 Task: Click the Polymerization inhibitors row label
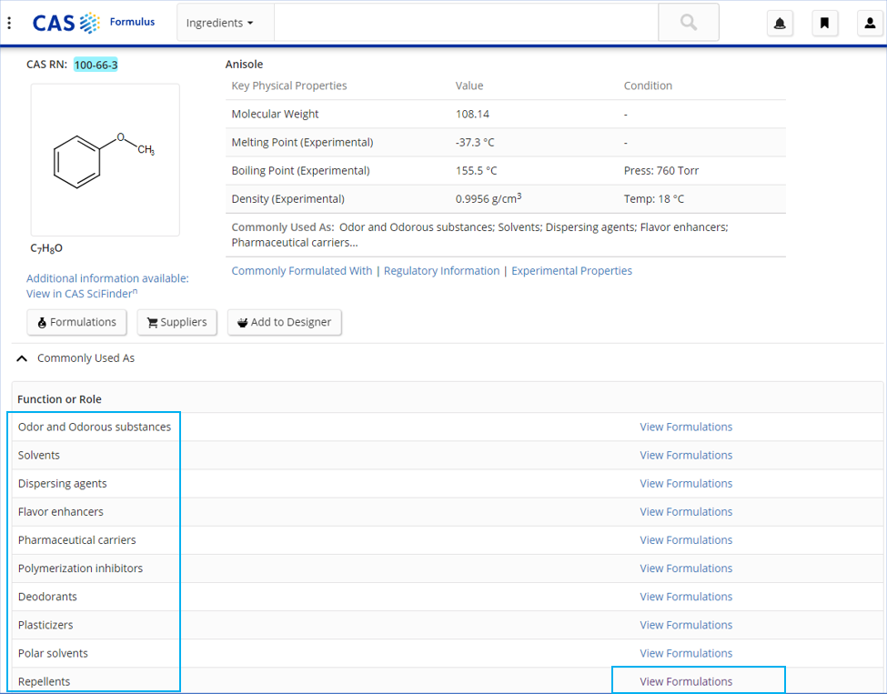[x=80, y=568]
